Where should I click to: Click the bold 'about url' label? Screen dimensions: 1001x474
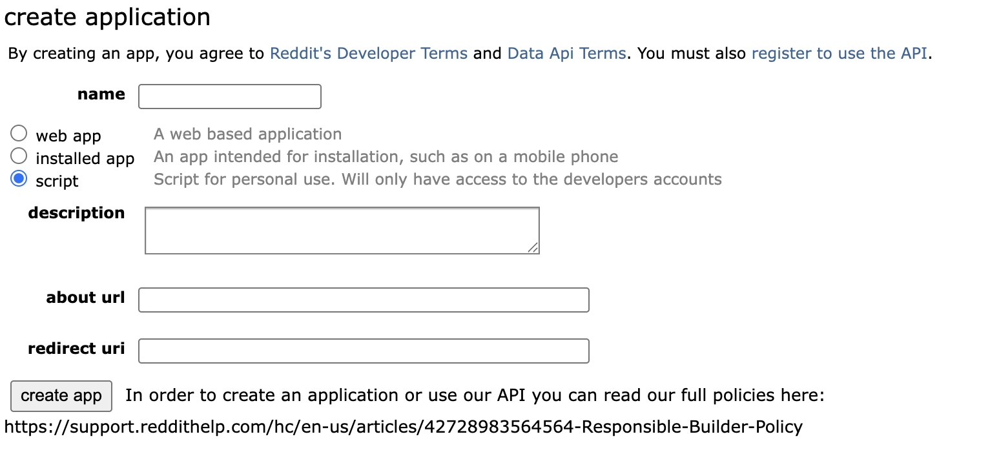tap(85, 298)
